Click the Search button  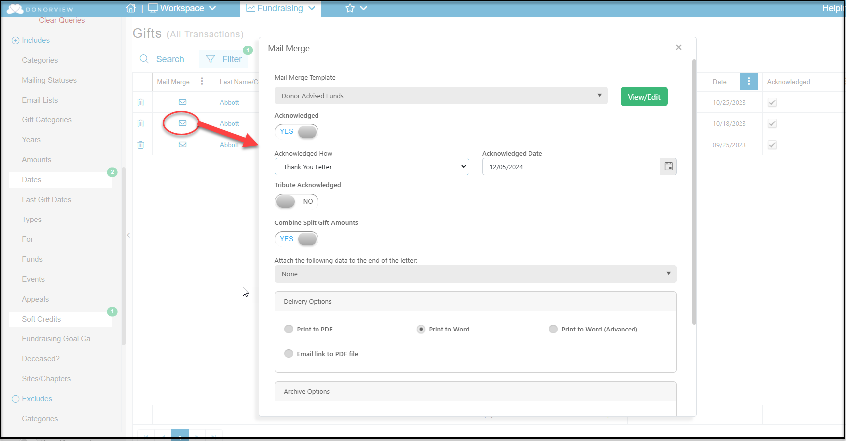pyautogui.click(x=162, y=59)
